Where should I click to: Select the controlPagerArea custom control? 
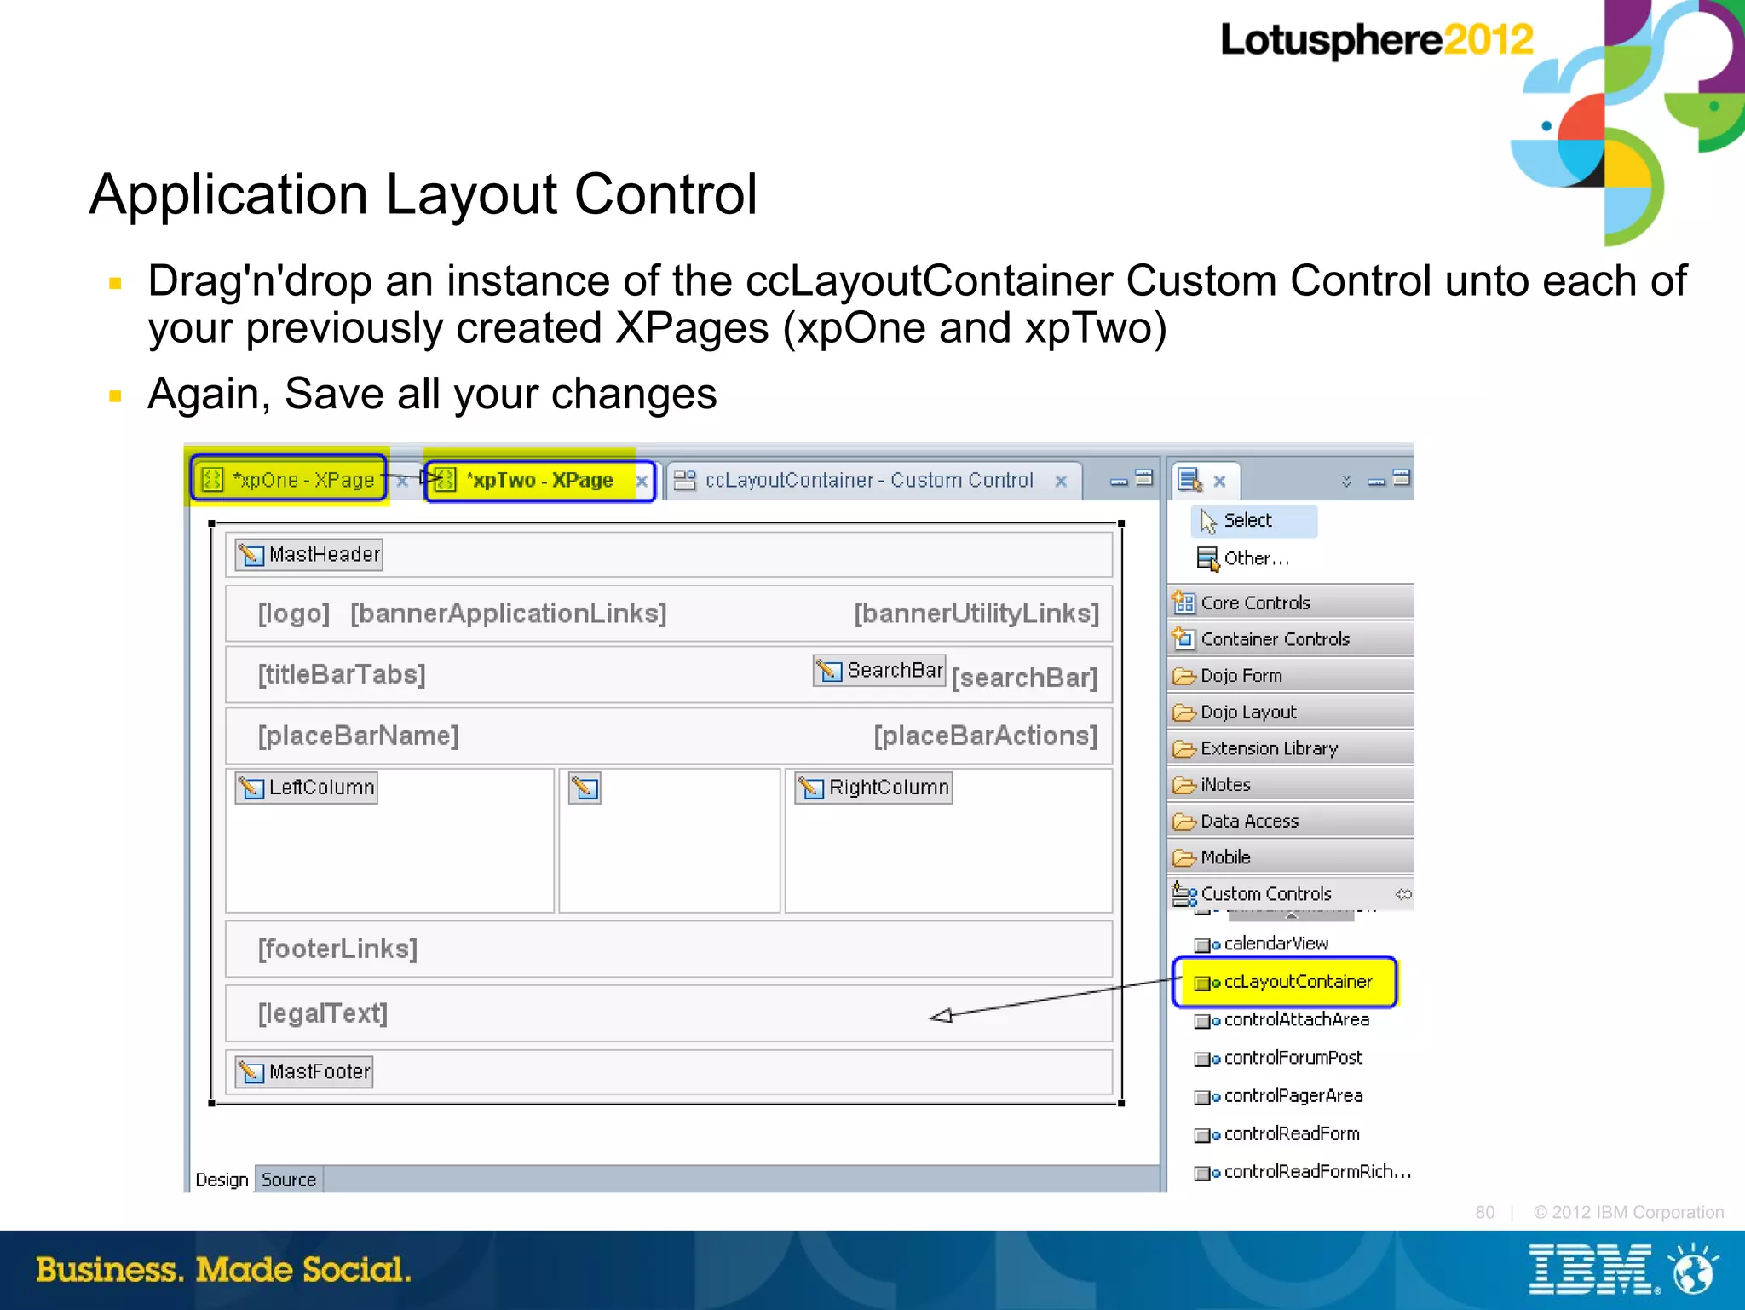click(x=1279, y=1096)
